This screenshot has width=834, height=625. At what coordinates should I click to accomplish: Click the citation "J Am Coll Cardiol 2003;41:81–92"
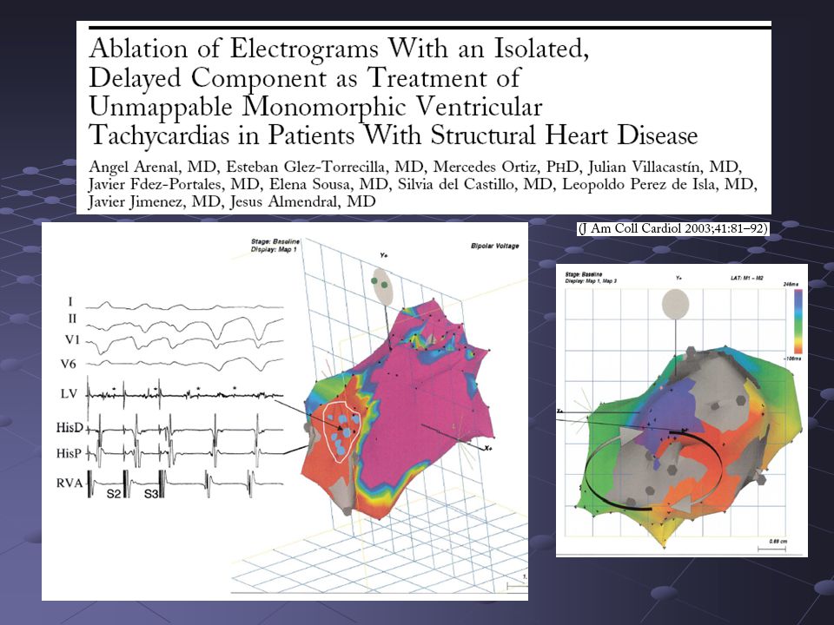672,228
